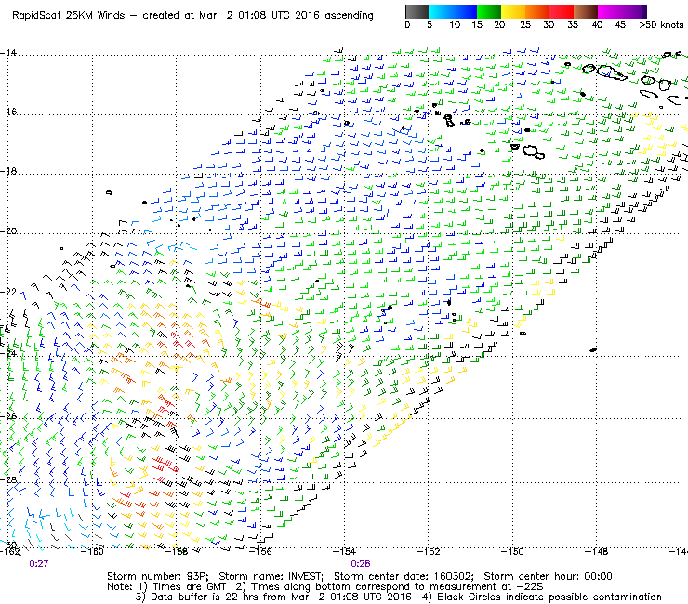
Task: Click the yellow 20–25 knots legend segment
Action: 513,11
